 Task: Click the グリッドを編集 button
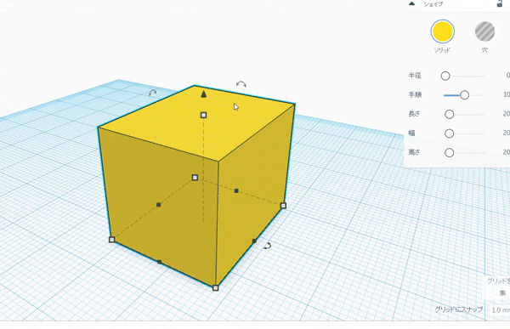pyautogui.click(x=498, y=287)
